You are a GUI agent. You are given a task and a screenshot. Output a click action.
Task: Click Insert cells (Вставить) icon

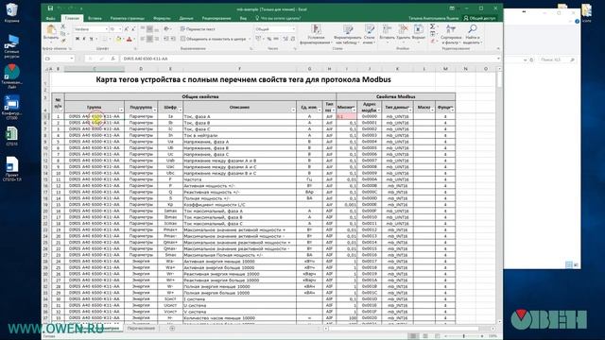387,29
